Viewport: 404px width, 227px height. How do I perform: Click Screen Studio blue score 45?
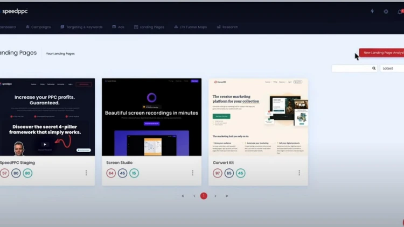(x=122, y=173)
